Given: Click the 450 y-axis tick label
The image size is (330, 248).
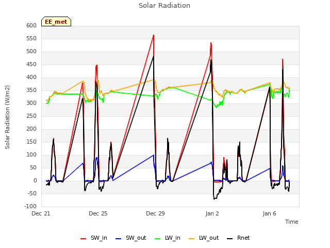Looking at the screenshot, I should tap(31, 64).
